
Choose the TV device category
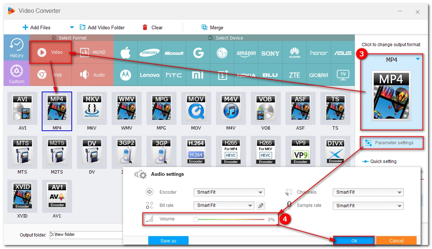pos(343,75)
